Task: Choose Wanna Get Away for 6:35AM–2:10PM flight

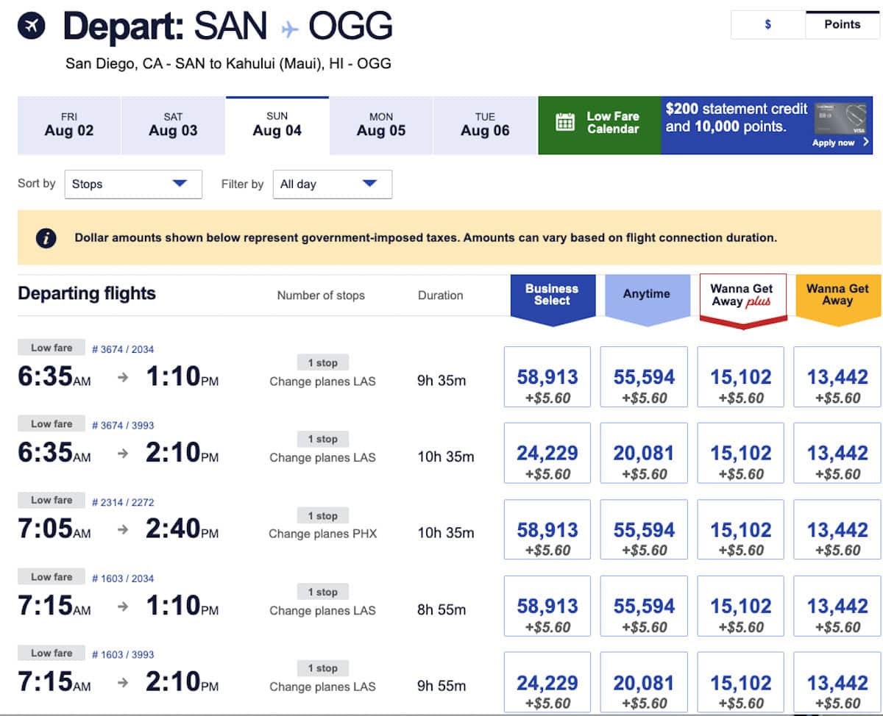Action: pos(837,454)
